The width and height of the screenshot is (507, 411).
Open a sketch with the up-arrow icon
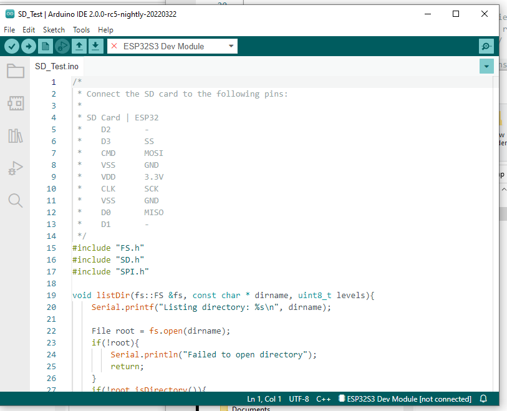coord(79,46)
